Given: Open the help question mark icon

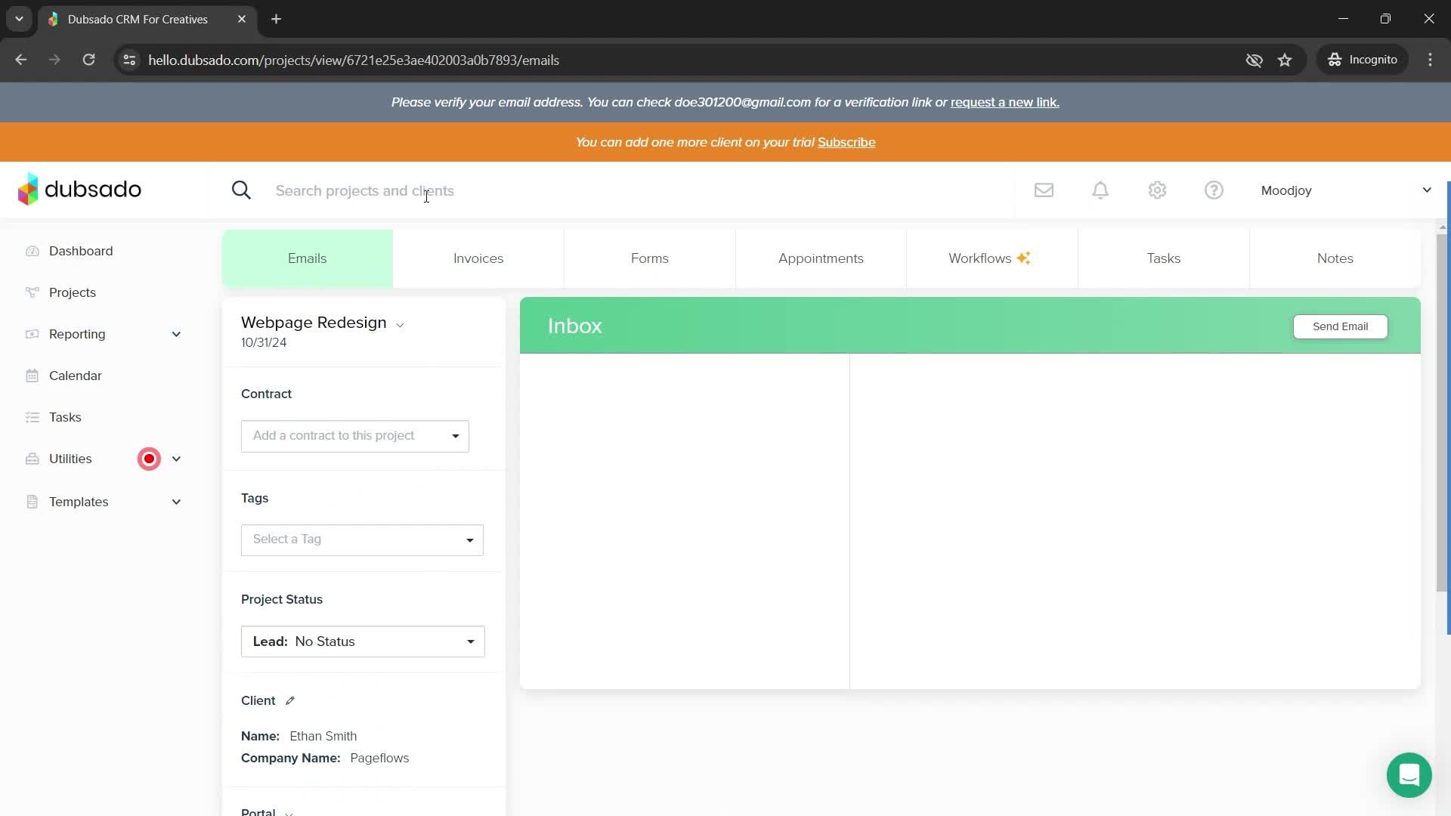Looking at the screenshot, I should click(1214, 190).
